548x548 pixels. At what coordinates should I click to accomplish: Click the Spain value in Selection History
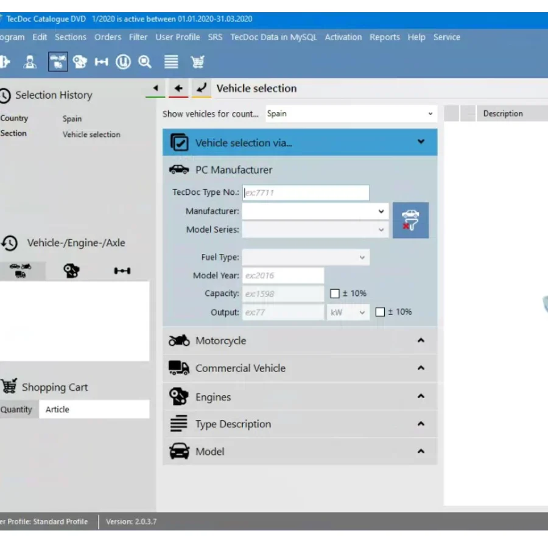coord(72,119)
